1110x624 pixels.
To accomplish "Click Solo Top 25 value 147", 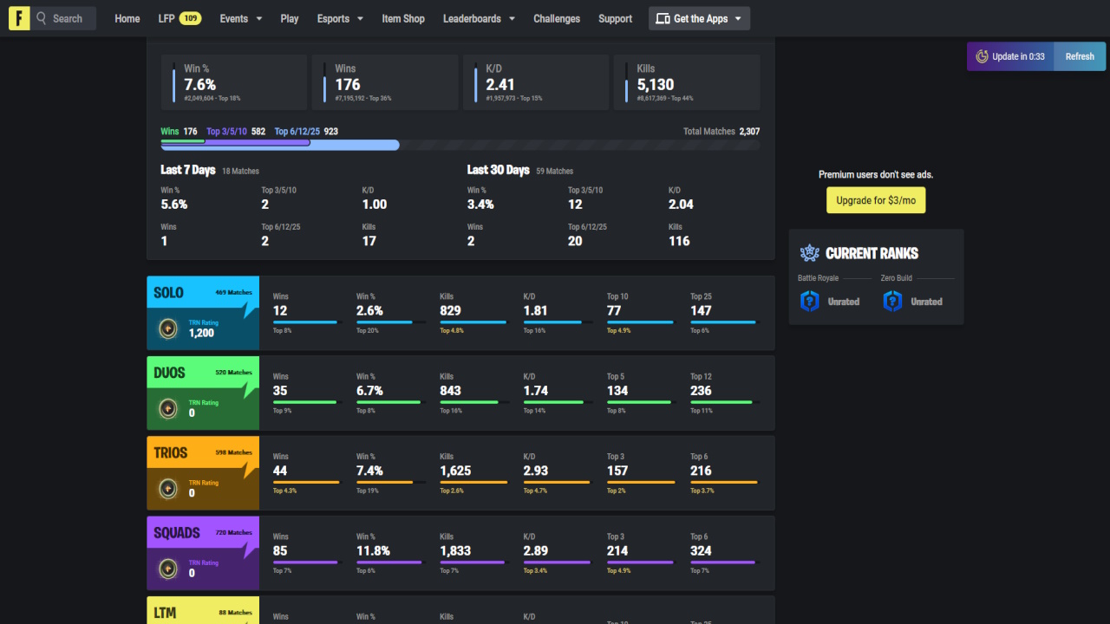I will pyautogui.click(x=701, y=310).
